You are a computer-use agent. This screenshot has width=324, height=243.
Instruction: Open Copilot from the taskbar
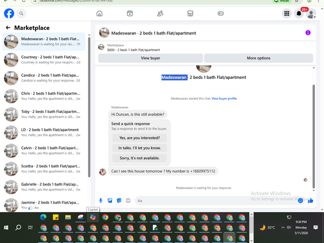click(93, 217)
